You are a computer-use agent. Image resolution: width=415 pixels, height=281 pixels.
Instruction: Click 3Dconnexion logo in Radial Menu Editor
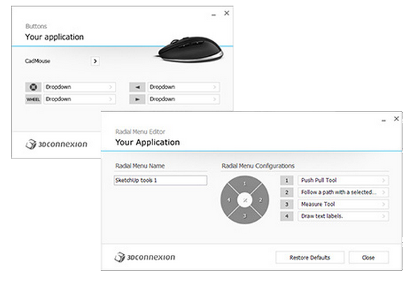pyautogui.click(x=145, y=257)
